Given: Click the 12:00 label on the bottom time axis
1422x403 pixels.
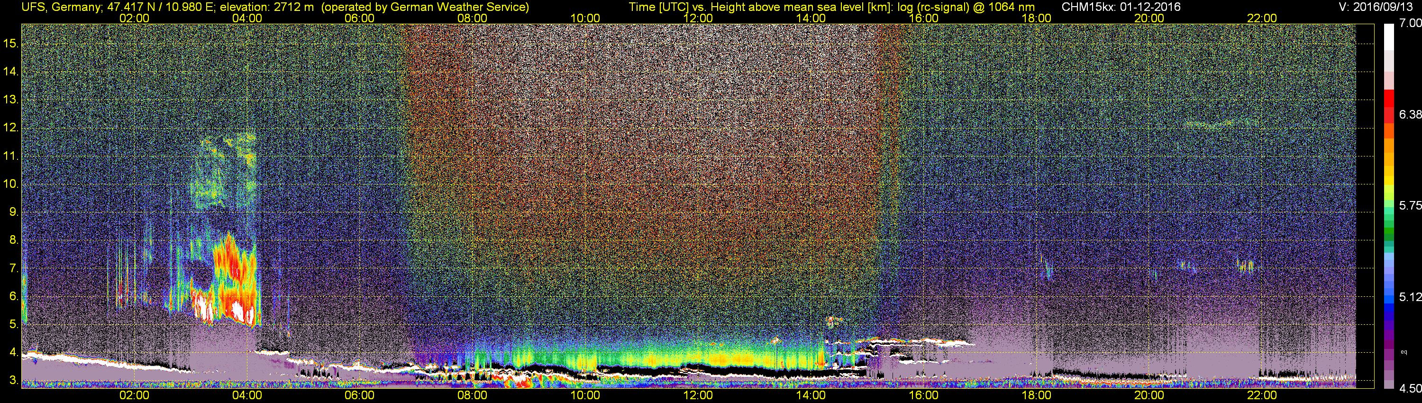Looking at the screenshot, I should pos(698,396).
